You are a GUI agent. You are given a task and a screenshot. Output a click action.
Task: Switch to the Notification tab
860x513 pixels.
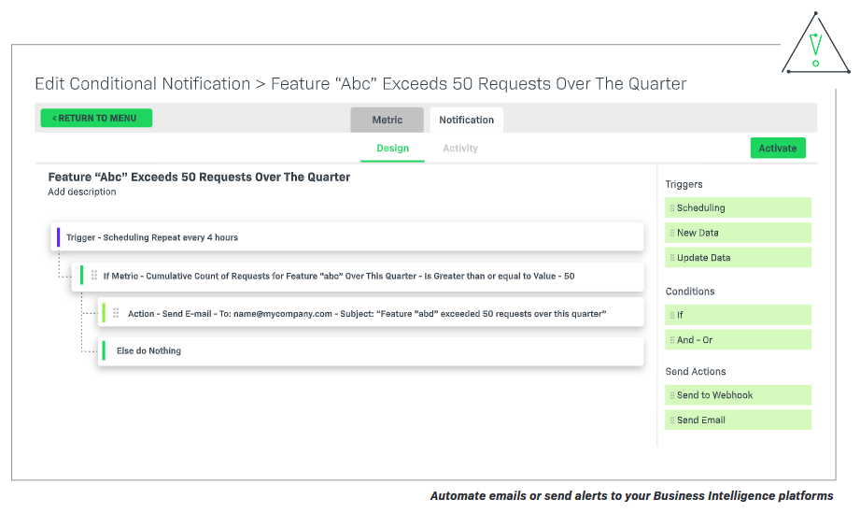pyautogui.click(x=466, y=120)
